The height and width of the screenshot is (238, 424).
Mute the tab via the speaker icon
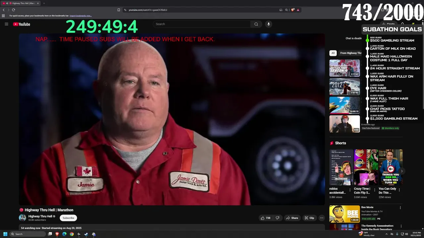(7, 3)
